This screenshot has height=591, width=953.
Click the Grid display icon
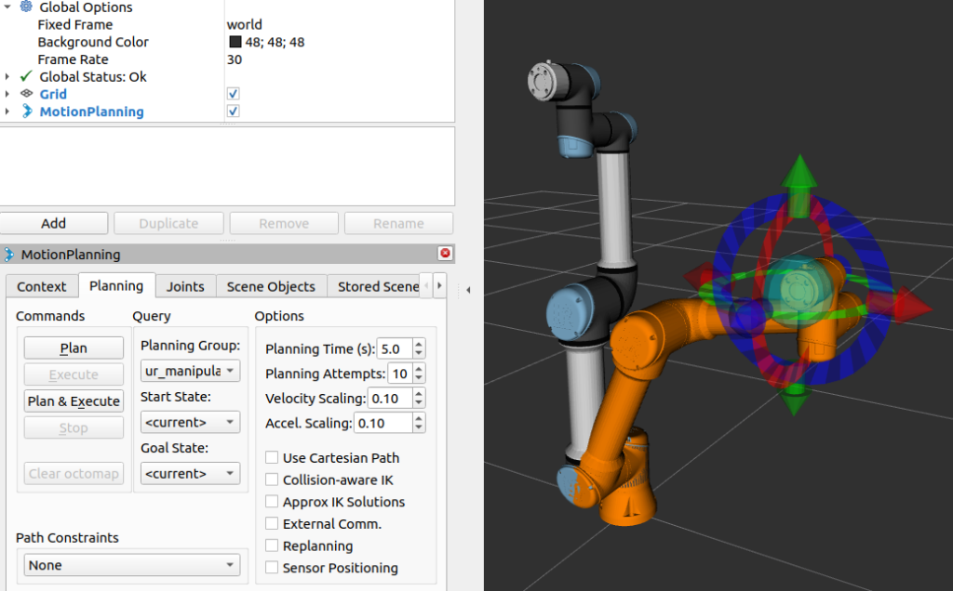(26, 94)
